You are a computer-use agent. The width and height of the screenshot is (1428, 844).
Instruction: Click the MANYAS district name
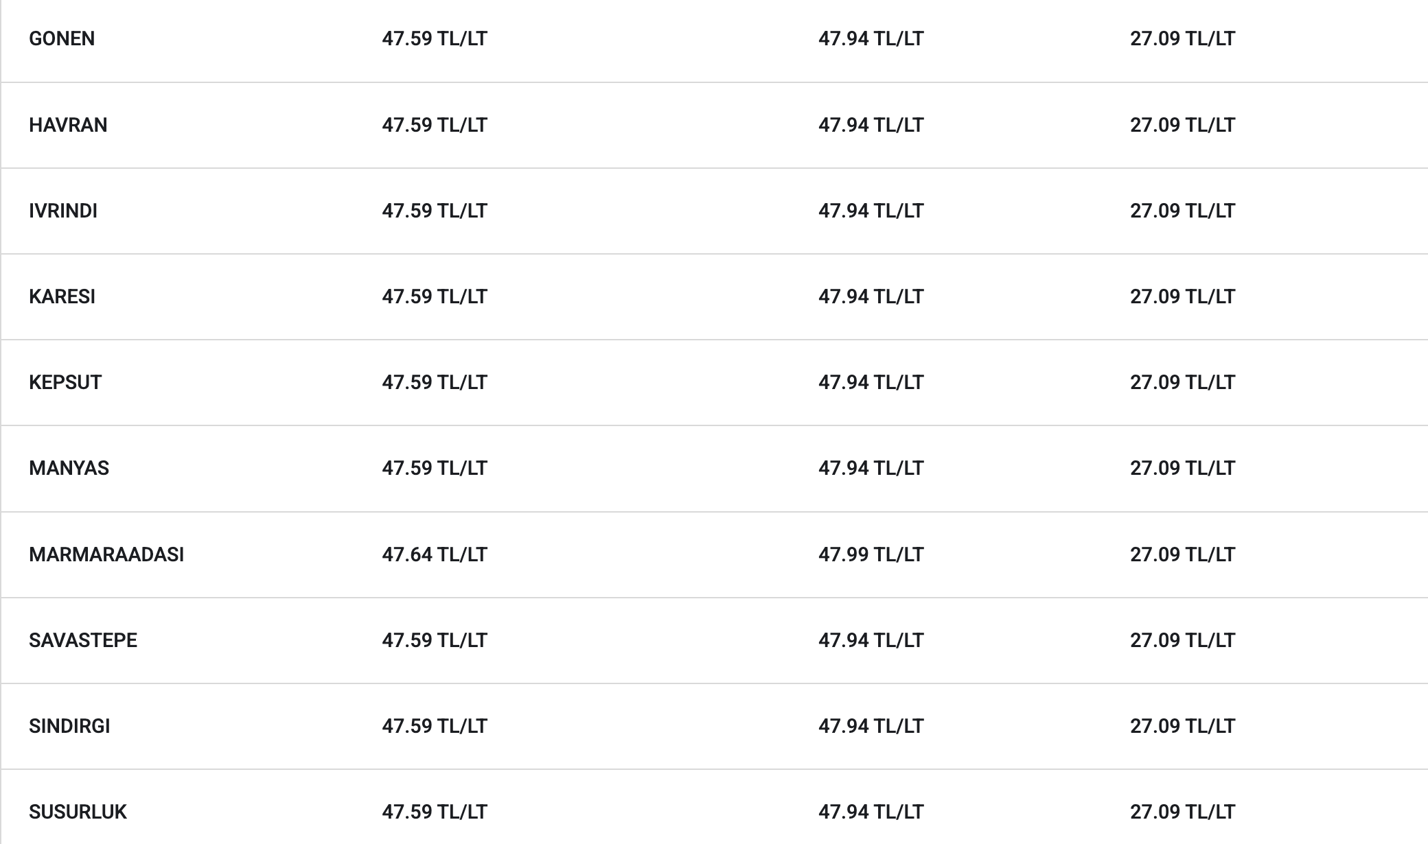click(x=69, y=468)
